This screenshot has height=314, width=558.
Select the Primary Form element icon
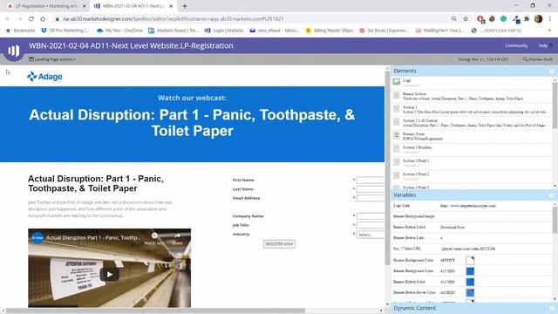pyautogui.click(x=397, y=135)
